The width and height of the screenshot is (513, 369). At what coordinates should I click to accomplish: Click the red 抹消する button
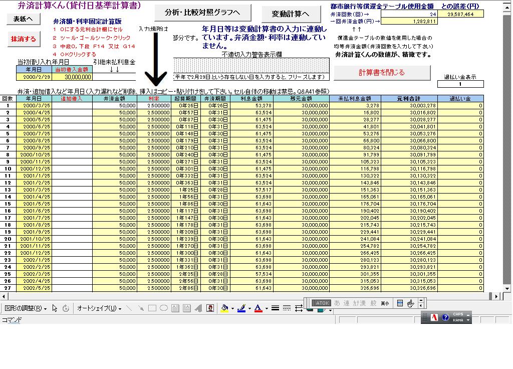pos(24,39)
